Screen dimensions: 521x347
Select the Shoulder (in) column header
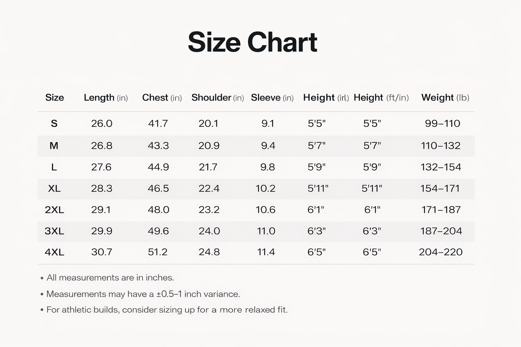pos(217,98)
